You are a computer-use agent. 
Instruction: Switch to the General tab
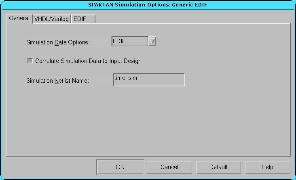19,19
